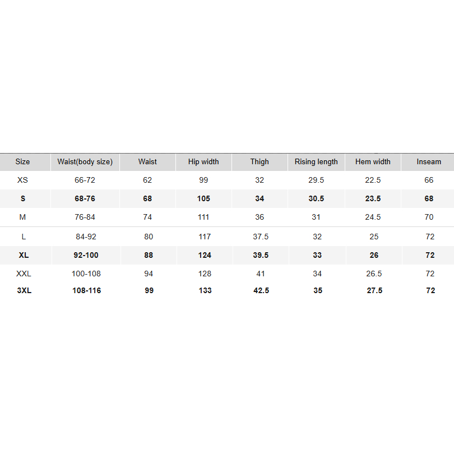This screenshot has width=454, height=454.
Task: Select the Hem width column header
Action: [373, 161]
